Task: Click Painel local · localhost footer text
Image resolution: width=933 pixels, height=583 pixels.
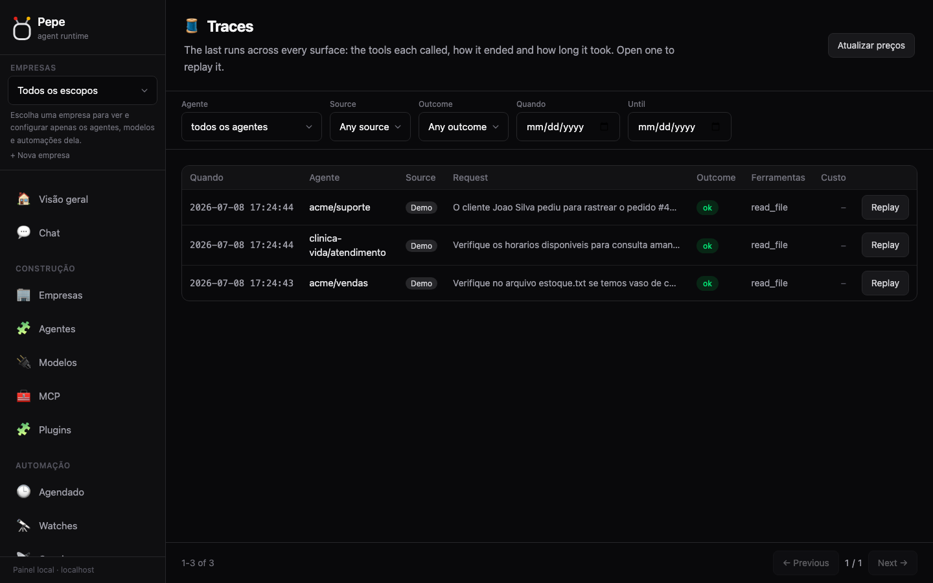Action: [x=53, y=570]
